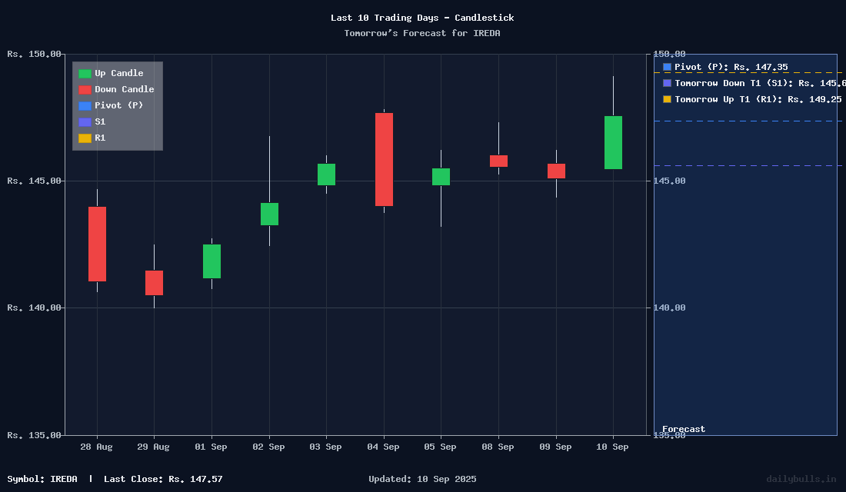Click the '28 Aug' date label
This screenshot has width=846, height=492.
97,447
